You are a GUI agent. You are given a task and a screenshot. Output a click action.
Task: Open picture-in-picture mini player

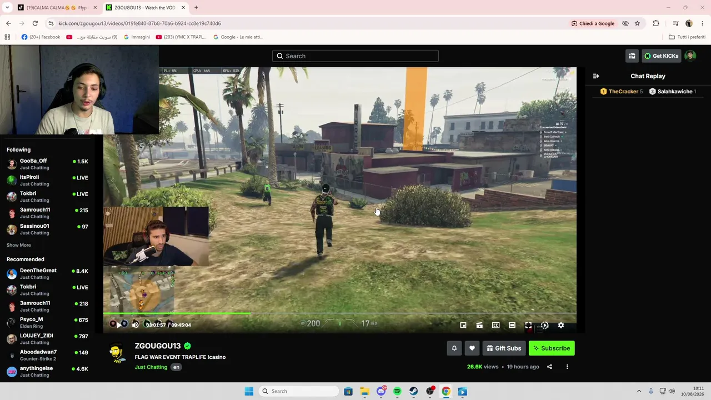pyautogui.click(x=463, y=326)
